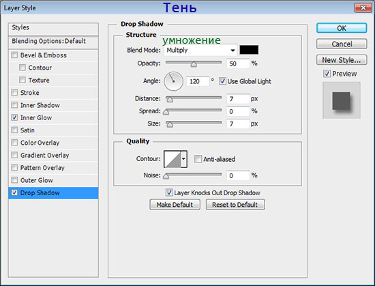Tick the Outer Glow checkbox
This screenshot has height=286, width=375.
coord(14,180)
